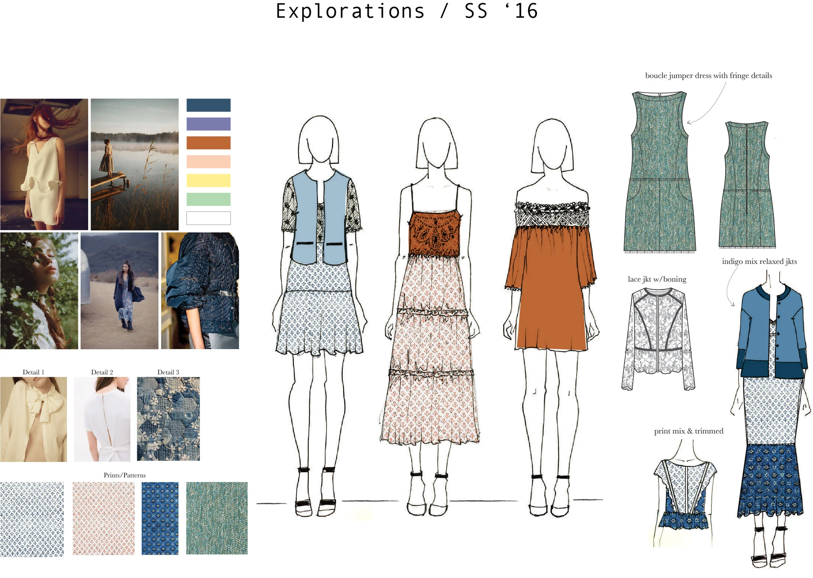Image resolution: width=813 pixels, height=578 pixels.
Task: Select the dark blue star print swatch
Action: (160, 518)
